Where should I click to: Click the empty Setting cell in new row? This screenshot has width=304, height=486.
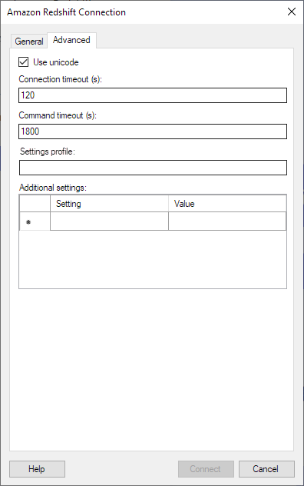point(109,221)
